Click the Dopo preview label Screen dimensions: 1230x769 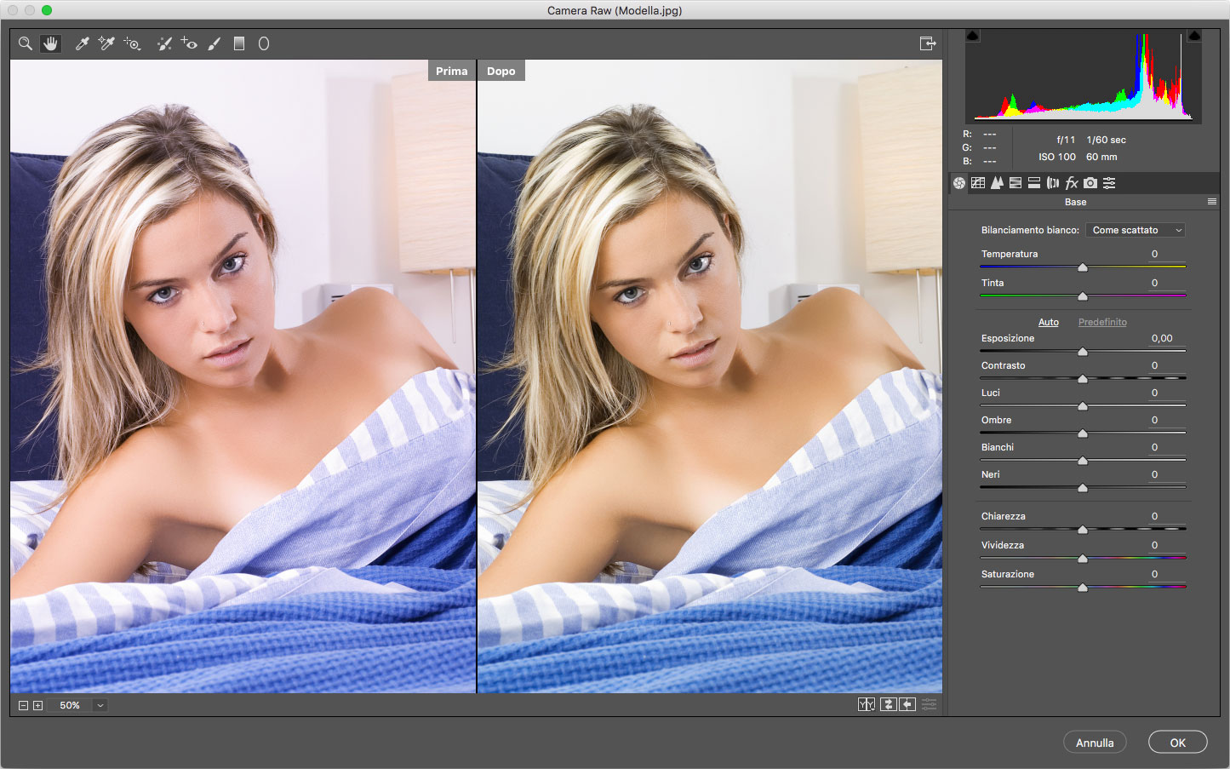[501, 71]
